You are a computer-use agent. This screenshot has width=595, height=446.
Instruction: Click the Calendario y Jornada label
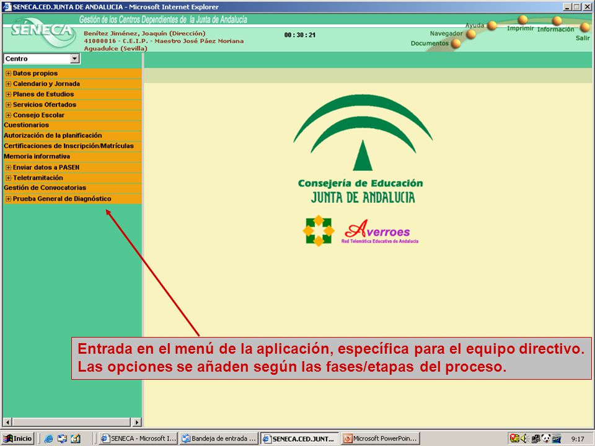coord(46,84)
